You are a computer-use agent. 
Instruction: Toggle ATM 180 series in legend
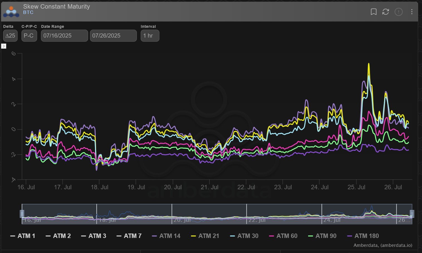[363, 236]
